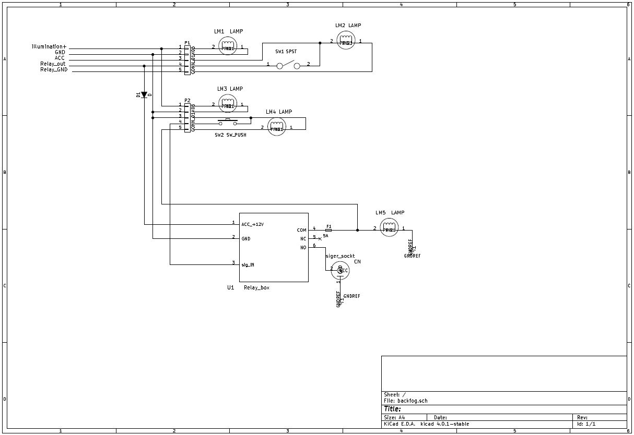Click the 'sig_IN' pin label

point(248,265)
